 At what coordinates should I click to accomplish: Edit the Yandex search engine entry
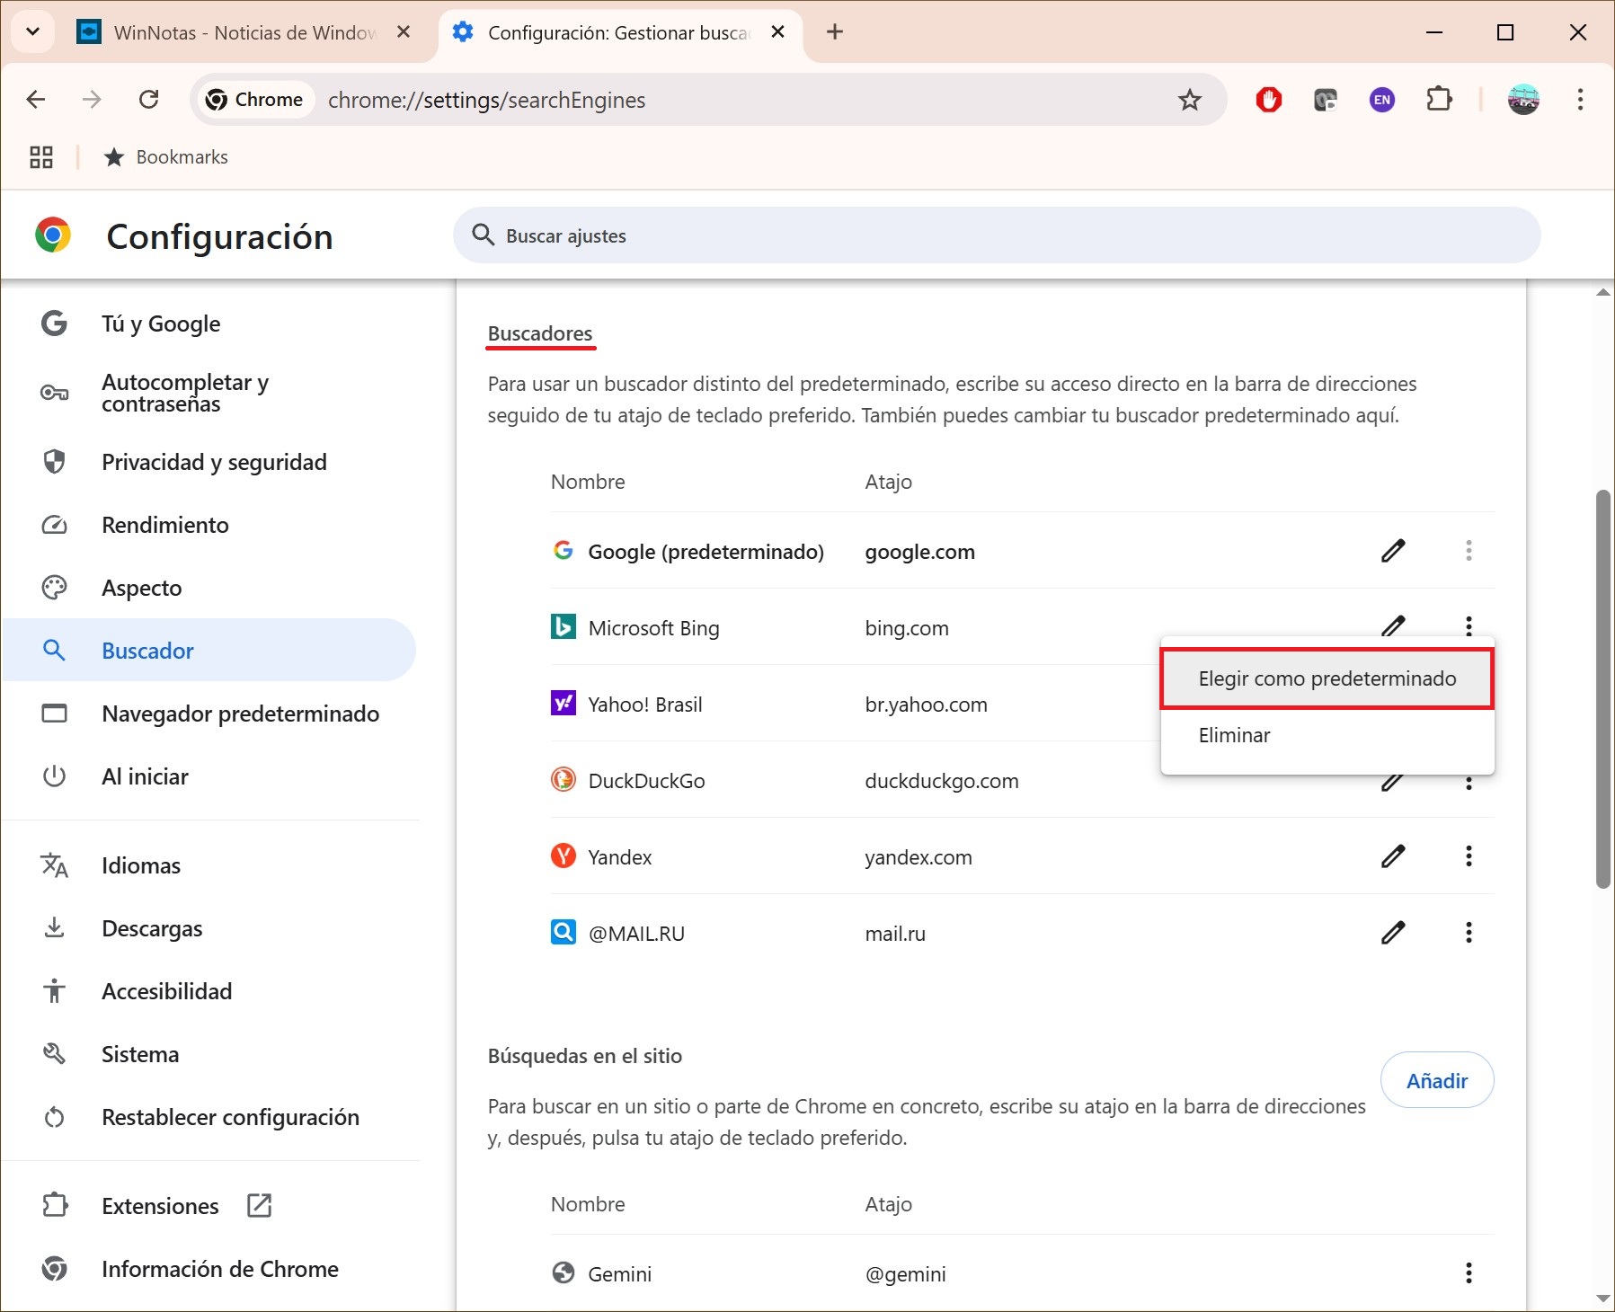click(1393, 856)
